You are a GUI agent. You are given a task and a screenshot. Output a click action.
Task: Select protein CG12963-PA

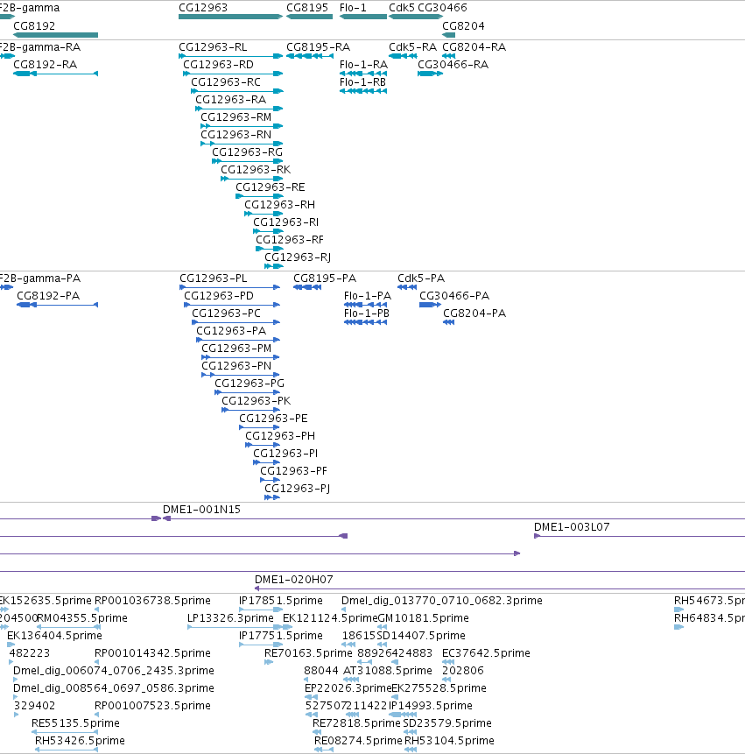coord(238,340)
